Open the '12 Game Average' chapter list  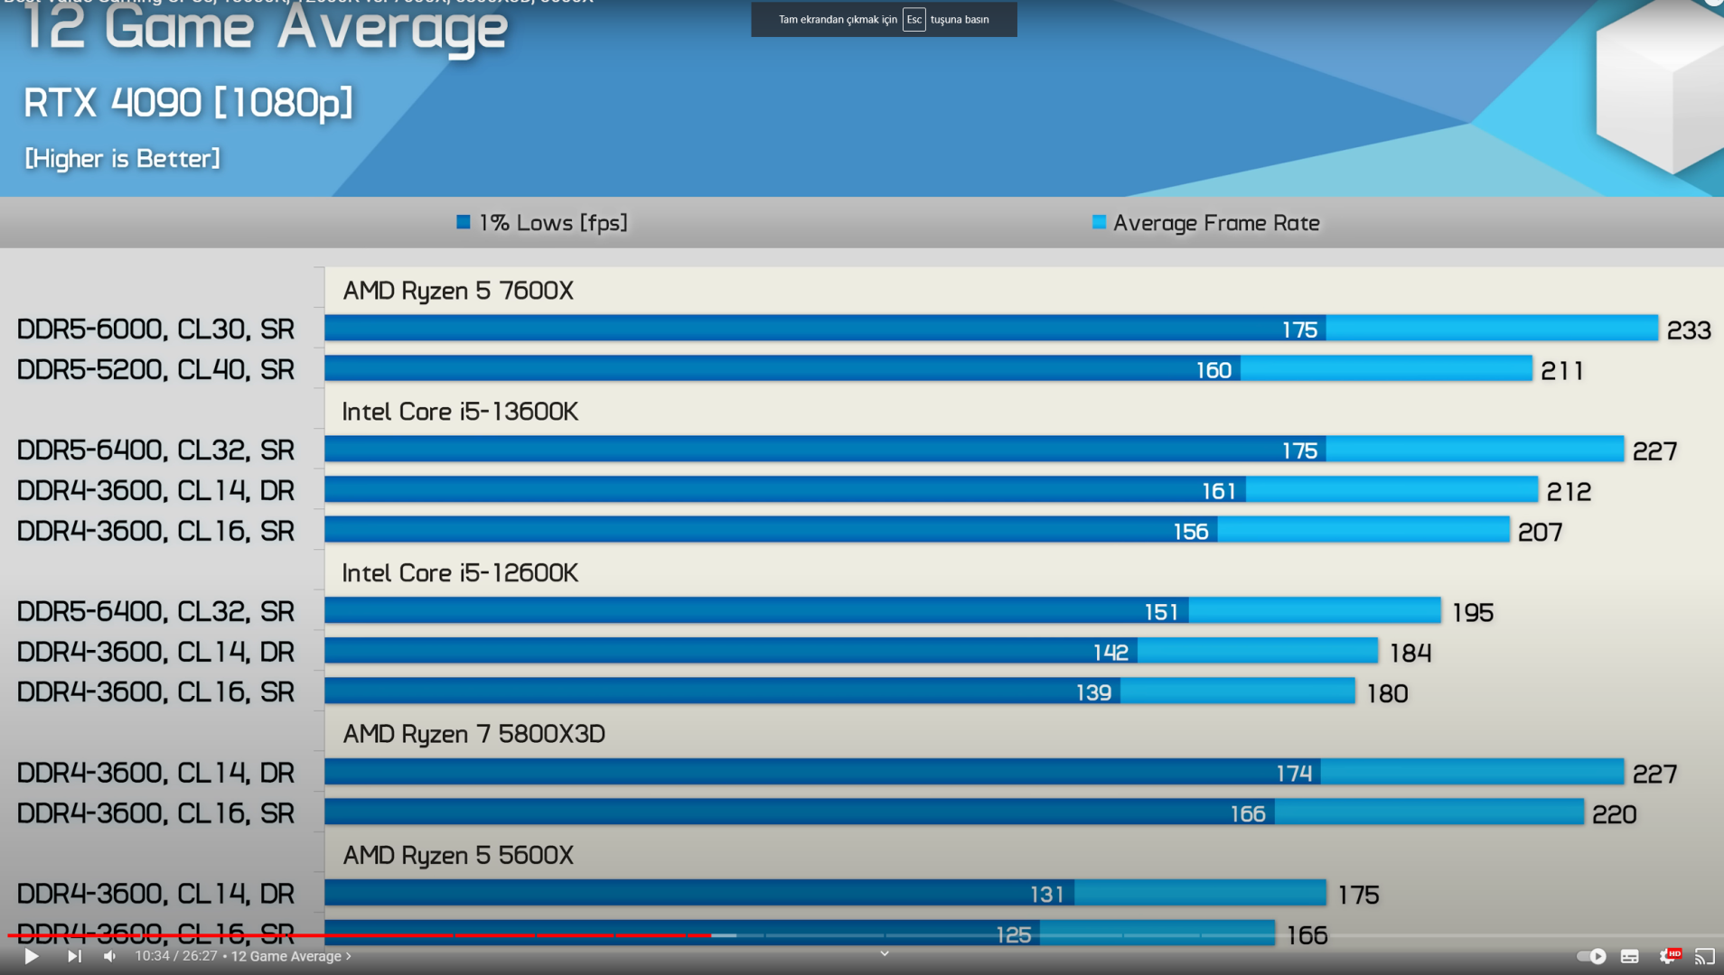(x=291, y=956)
